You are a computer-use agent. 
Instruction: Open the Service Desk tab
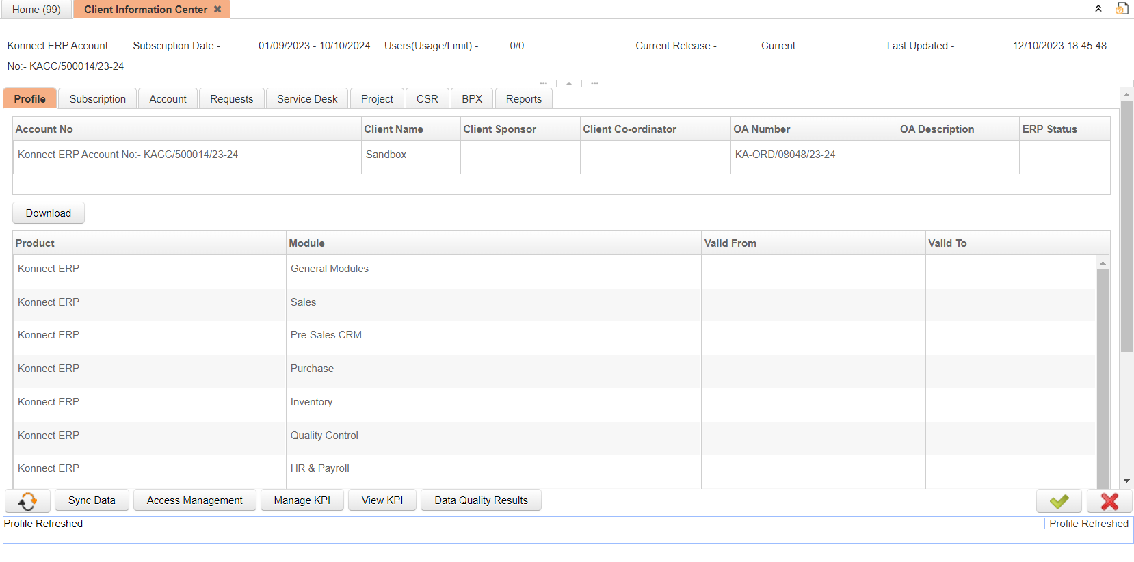coord(307,99)
